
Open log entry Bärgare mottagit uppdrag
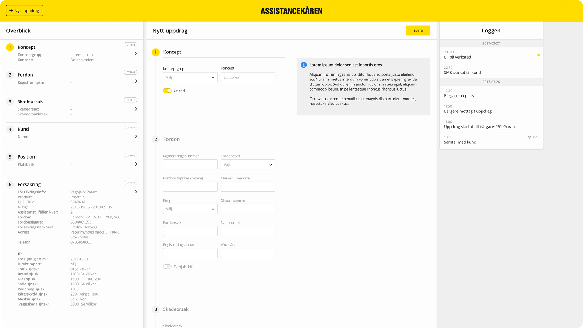point(491,109)
